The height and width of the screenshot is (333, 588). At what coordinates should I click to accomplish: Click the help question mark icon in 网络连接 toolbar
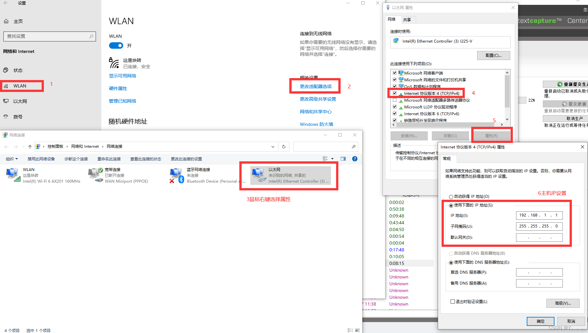[x=354, y=158]
